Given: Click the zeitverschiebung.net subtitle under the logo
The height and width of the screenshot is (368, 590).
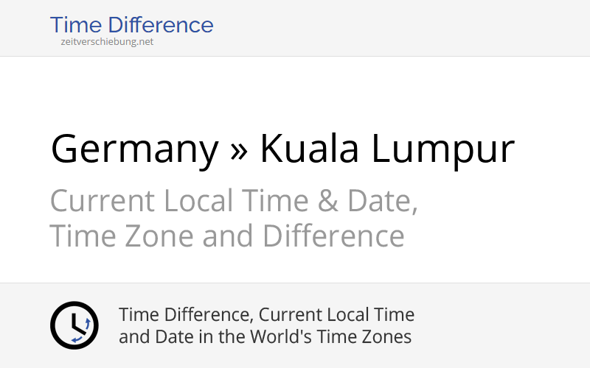Looking at the screenshot, I should click(107, 42).
